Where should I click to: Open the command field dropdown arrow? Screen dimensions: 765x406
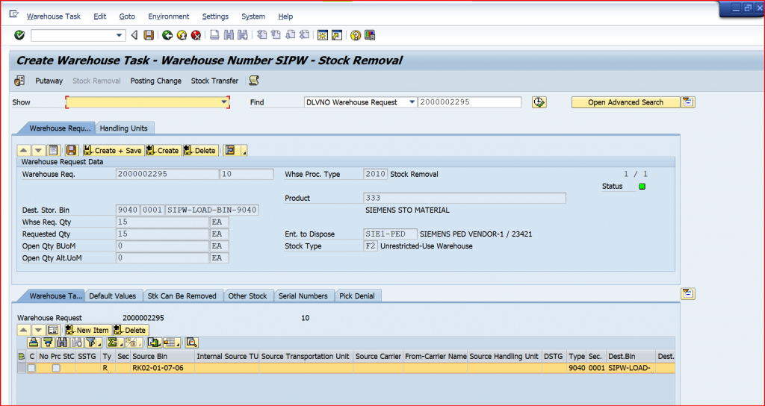point(119,35)
